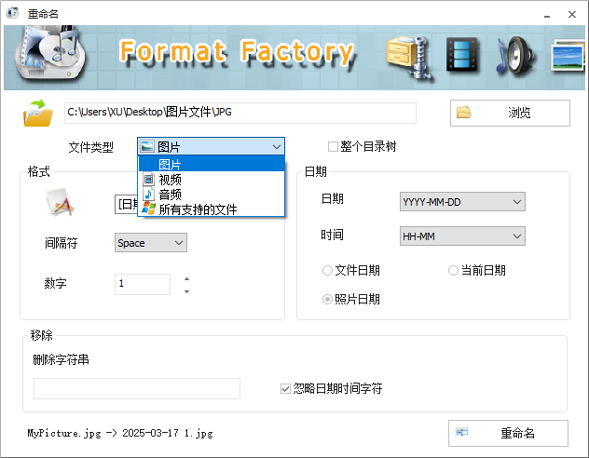Increase the 数字 value with up arrow
The height and width of the screenshot is (458, 589).
click(x=186, y=279)
